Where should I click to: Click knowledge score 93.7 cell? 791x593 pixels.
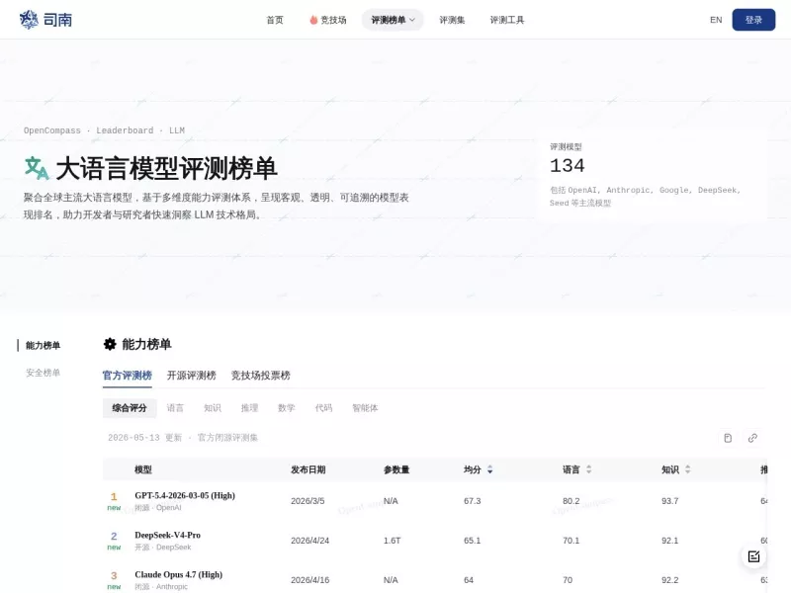(670, 501)
